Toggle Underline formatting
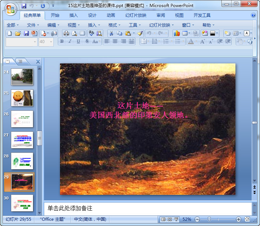Screen dimensions: 260x226 78,41
